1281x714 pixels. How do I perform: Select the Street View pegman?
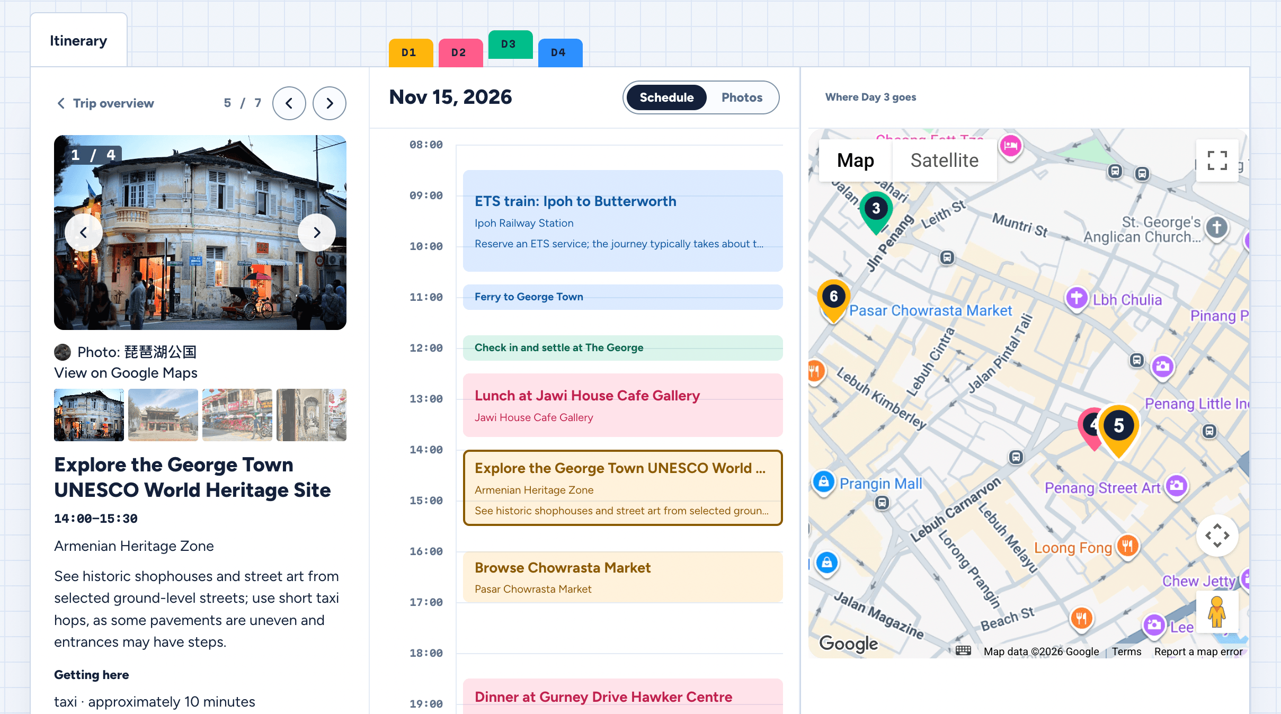tap(1217, 612)
